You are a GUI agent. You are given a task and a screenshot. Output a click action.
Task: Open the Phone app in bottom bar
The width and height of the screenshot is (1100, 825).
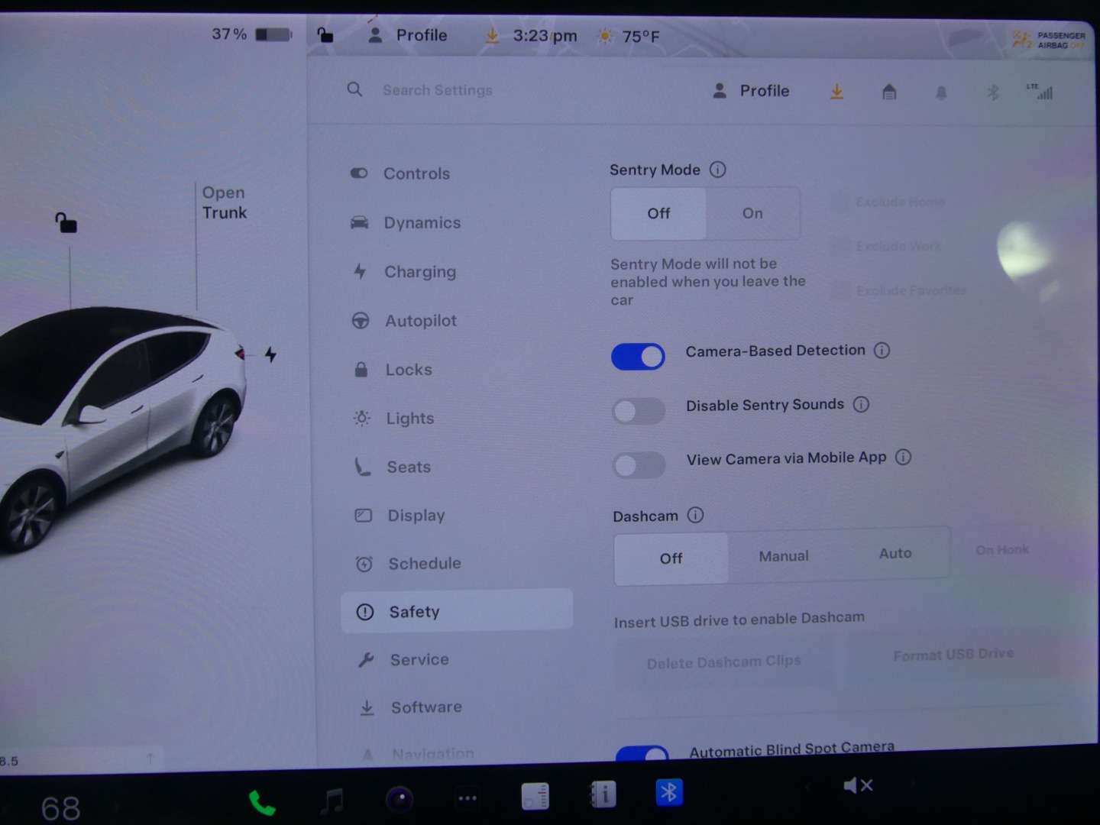tap(262, 803)
